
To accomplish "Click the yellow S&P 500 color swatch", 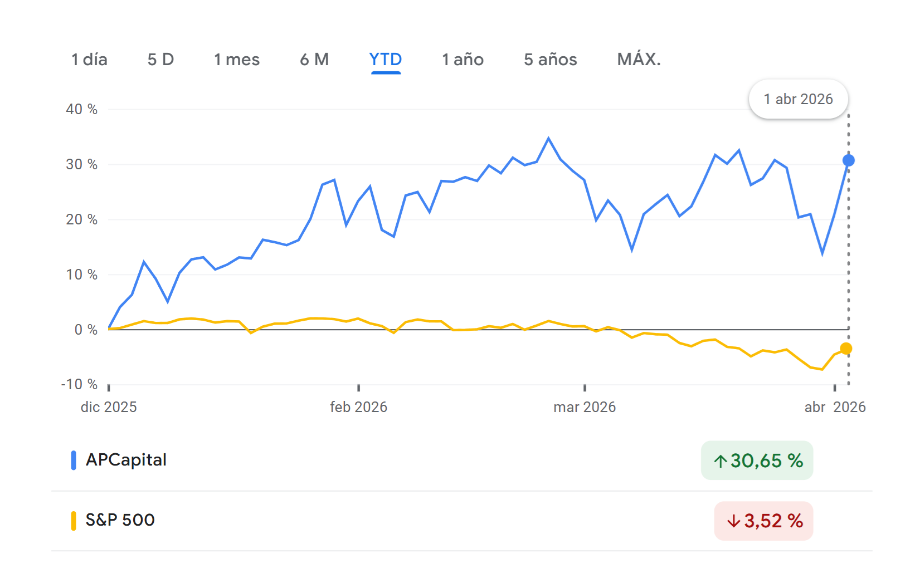I will coord(74,521).
